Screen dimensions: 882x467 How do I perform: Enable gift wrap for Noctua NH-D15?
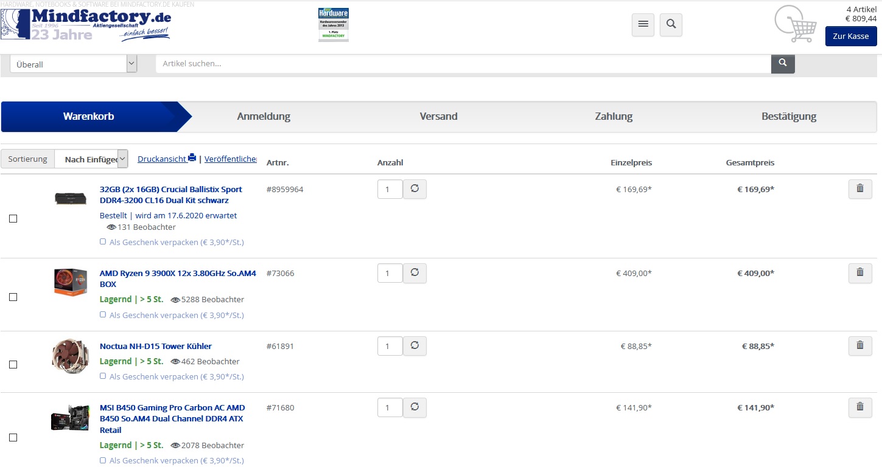[103, 376]
